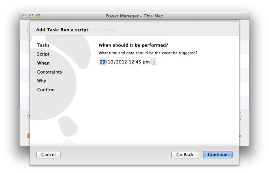Select the Script step in sidebar
Screen dimensions: 269x173
tap(43, 54)
